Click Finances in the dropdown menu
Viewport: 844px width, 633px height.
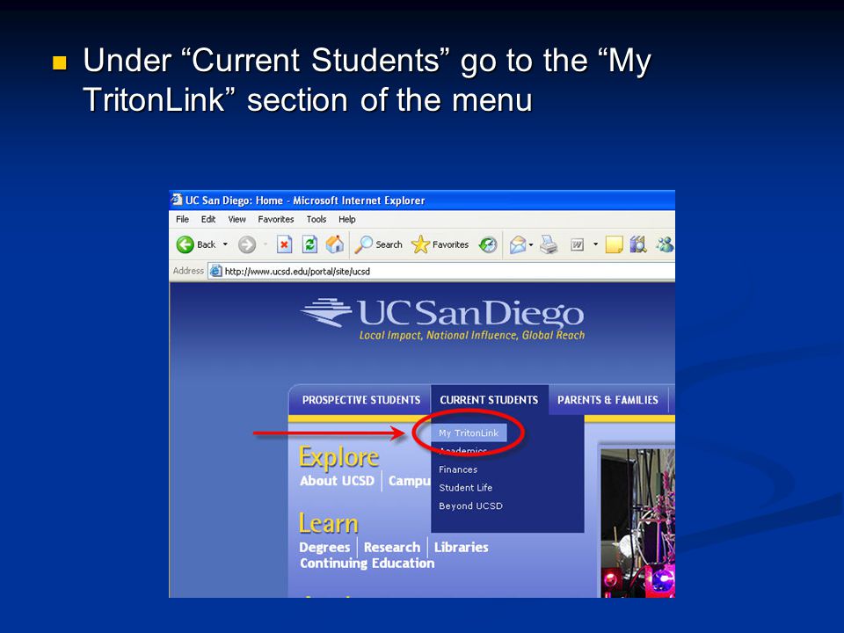pos(458,469)
